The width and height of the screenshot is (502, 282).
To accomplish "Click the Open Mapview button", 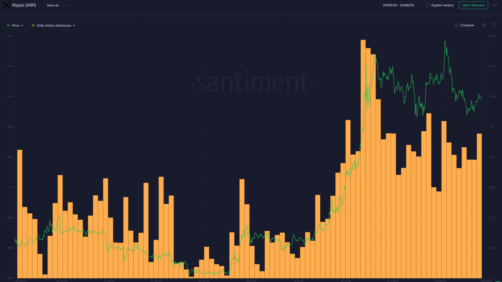I will click(473, 5).
